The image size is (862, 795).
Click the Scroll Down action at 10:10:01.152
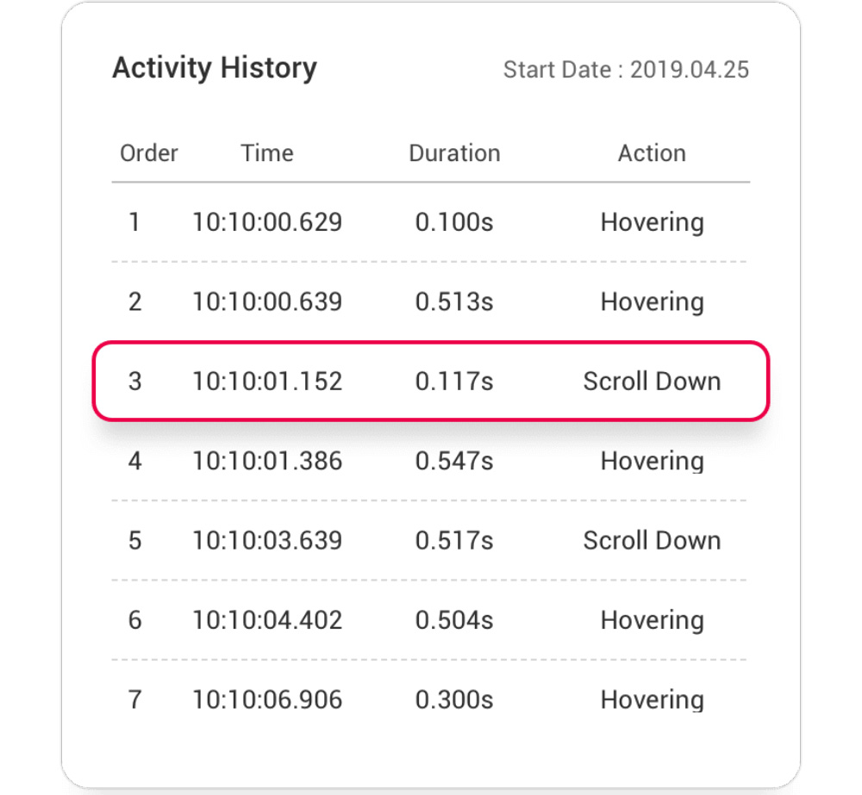(x=652, y=381)
